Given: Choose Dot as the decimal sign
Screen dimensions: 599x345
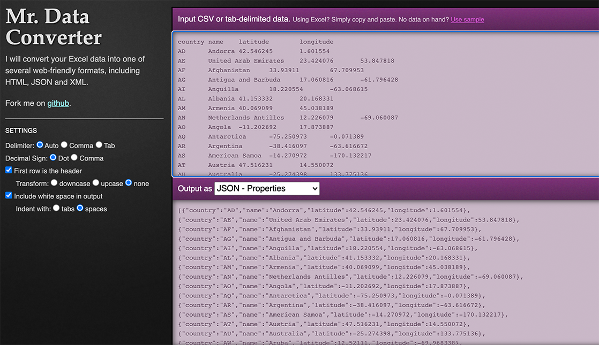Looking at the screenshot, I should 53,157.
